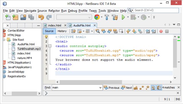Viewport: 183px width, 104px height.
Task: Click the Last Edit editor icon
Action: 73,31
